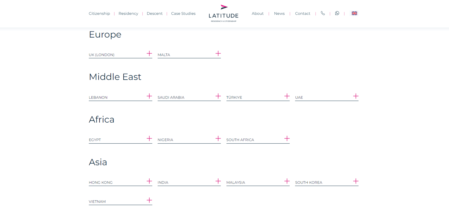Viewport: 449px width, 220px height.
Task: Click the Latitude logo
Action: [x=224, y=13]
